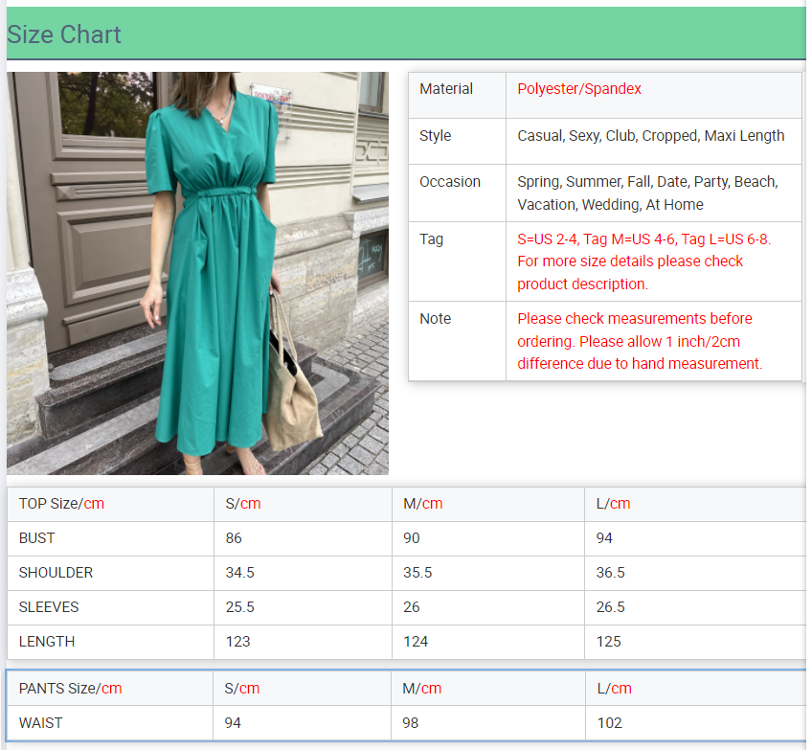The image size is (812, 750).
Task: Click the waist value 98 under size M
Action: tap(410, 723)
